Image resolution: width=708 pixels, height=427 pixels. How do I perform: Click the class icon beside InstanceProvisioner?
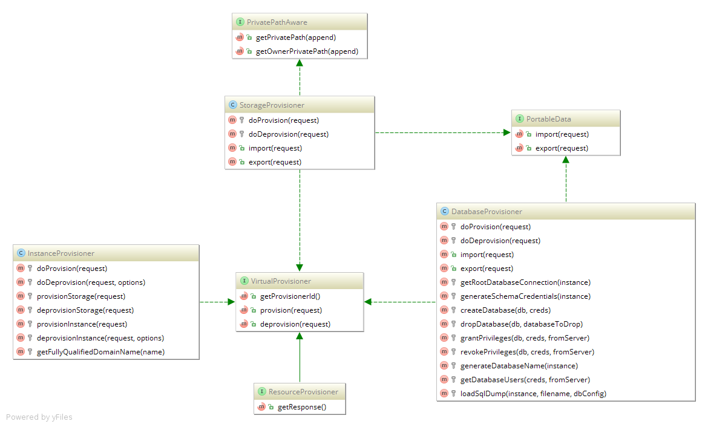[21, 253]
